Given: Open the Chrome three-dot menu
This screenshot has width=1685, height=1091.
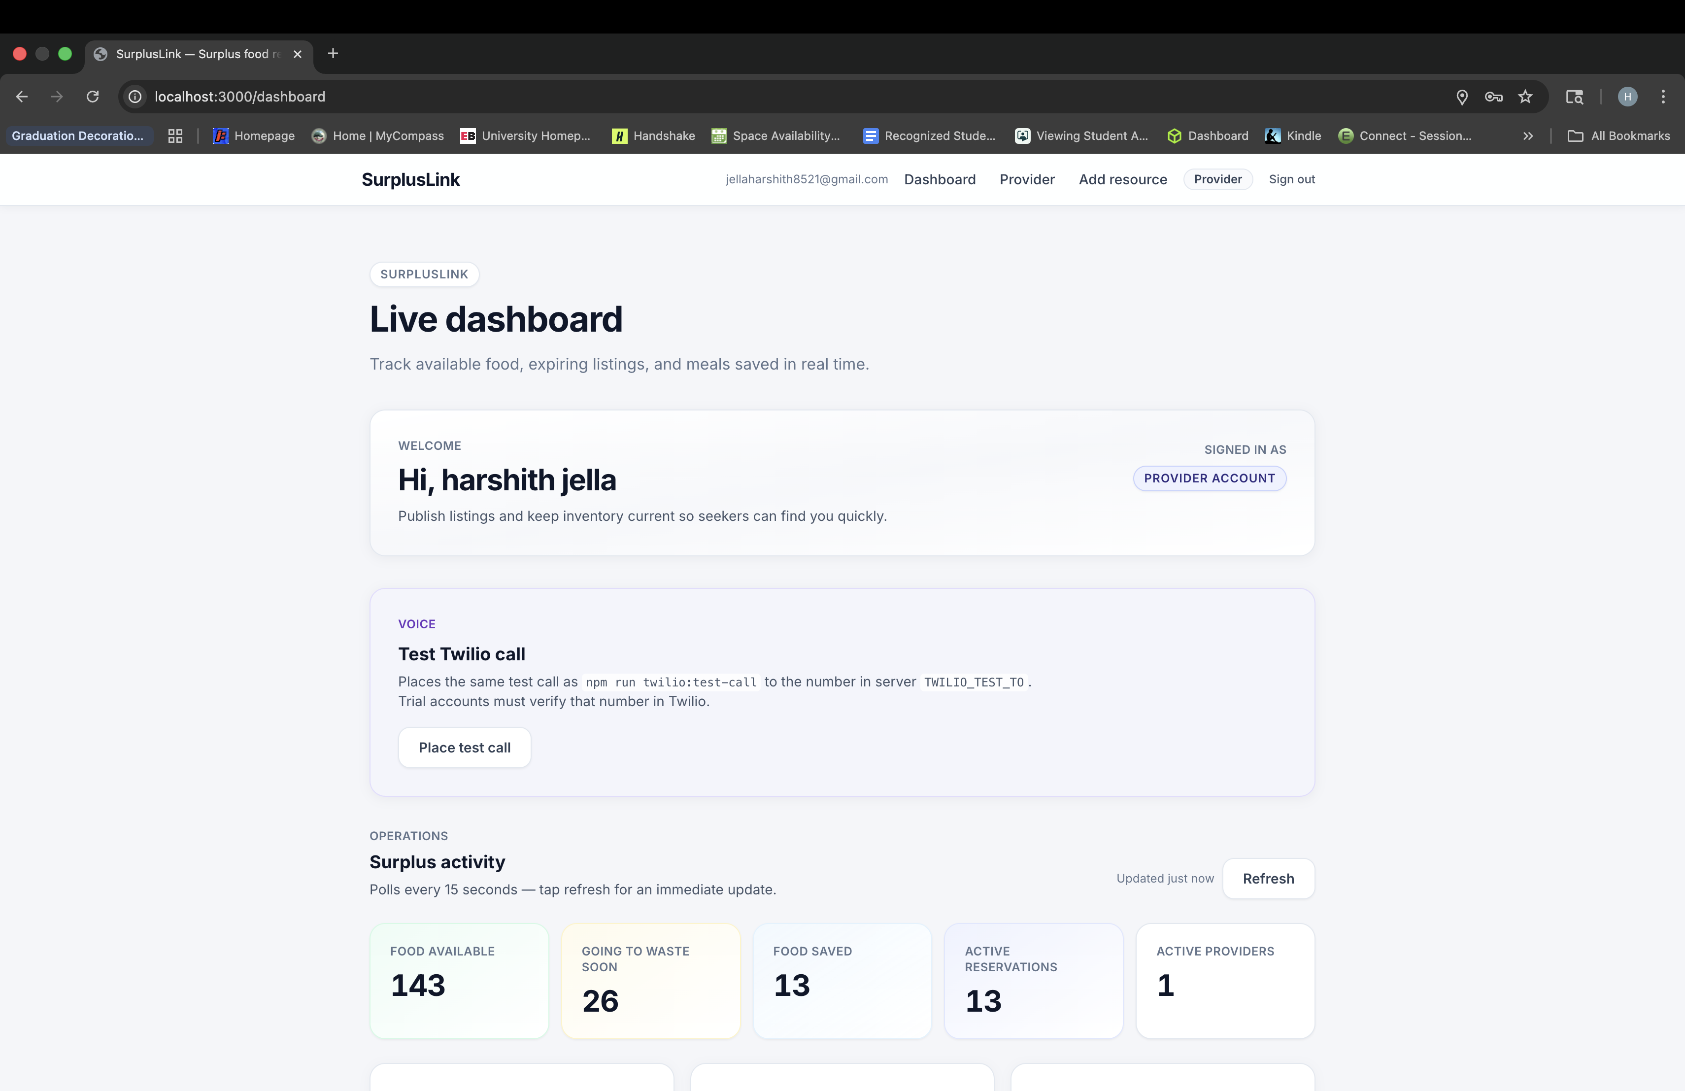Looking at the screenshot, I should (x=1663, y=96).
